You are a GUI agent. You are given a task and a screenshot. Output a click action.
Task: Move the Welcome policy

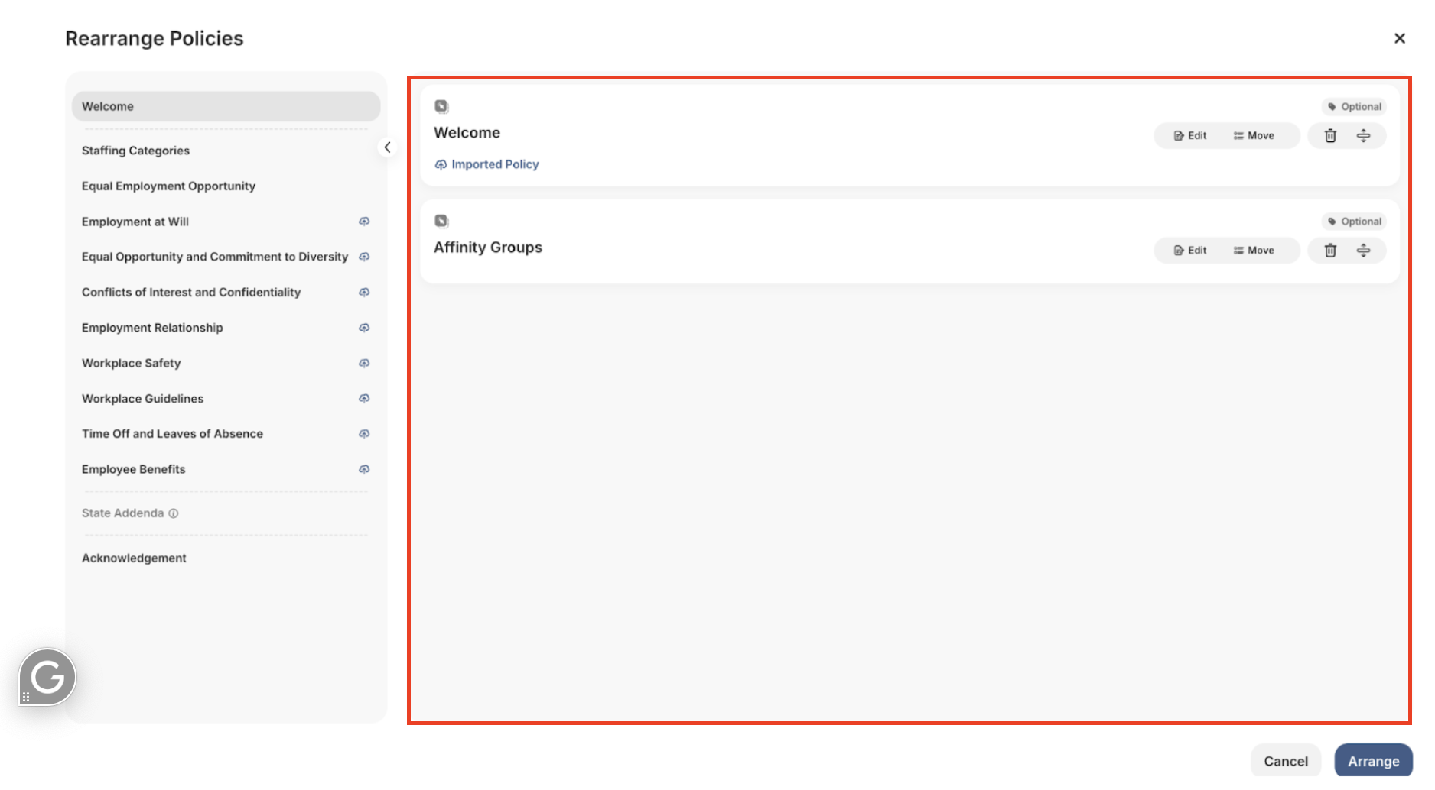click(x=1254, y=136)
